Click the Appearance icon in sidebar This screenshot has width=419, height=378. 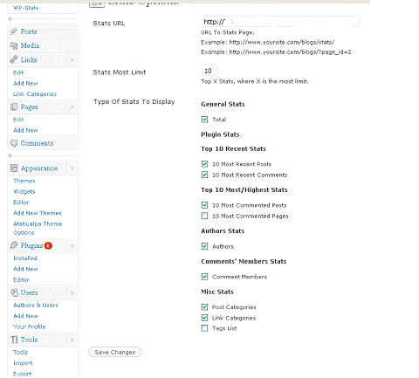pyautogui.click(x=14, y=168)
